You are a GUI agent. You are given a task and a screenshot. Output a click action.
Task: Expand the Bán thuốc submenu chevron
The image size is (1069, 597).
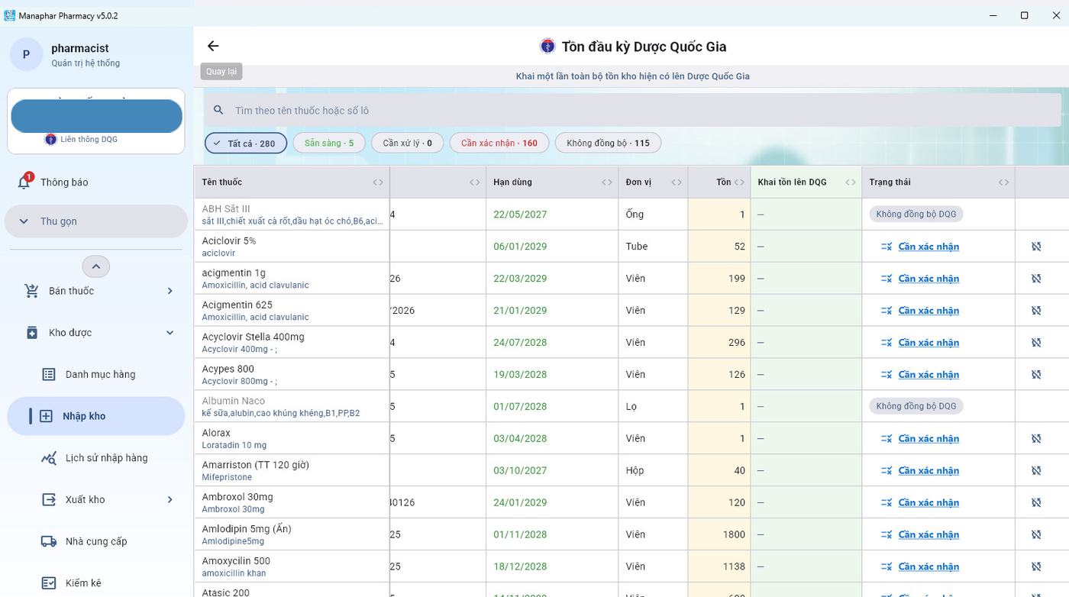point(170,291)
